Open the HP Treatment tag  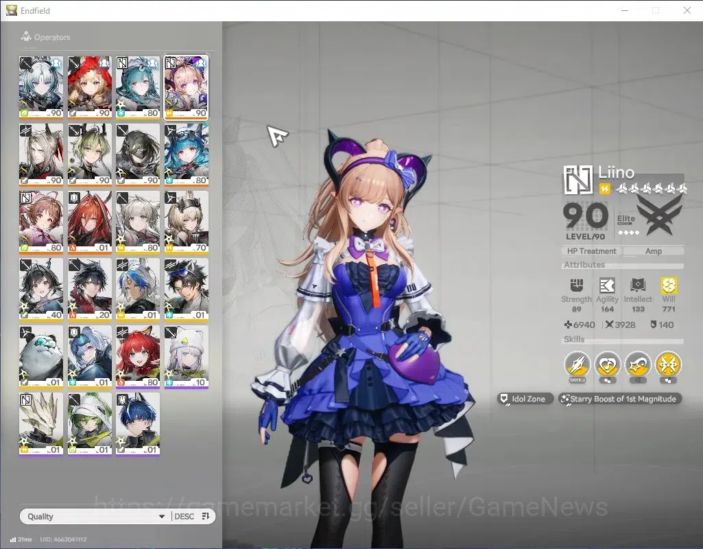pyautogui.click(x=591, y=251)
